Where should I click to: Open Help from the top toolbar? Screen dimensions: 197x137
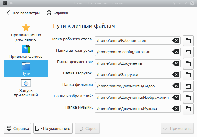57,13
